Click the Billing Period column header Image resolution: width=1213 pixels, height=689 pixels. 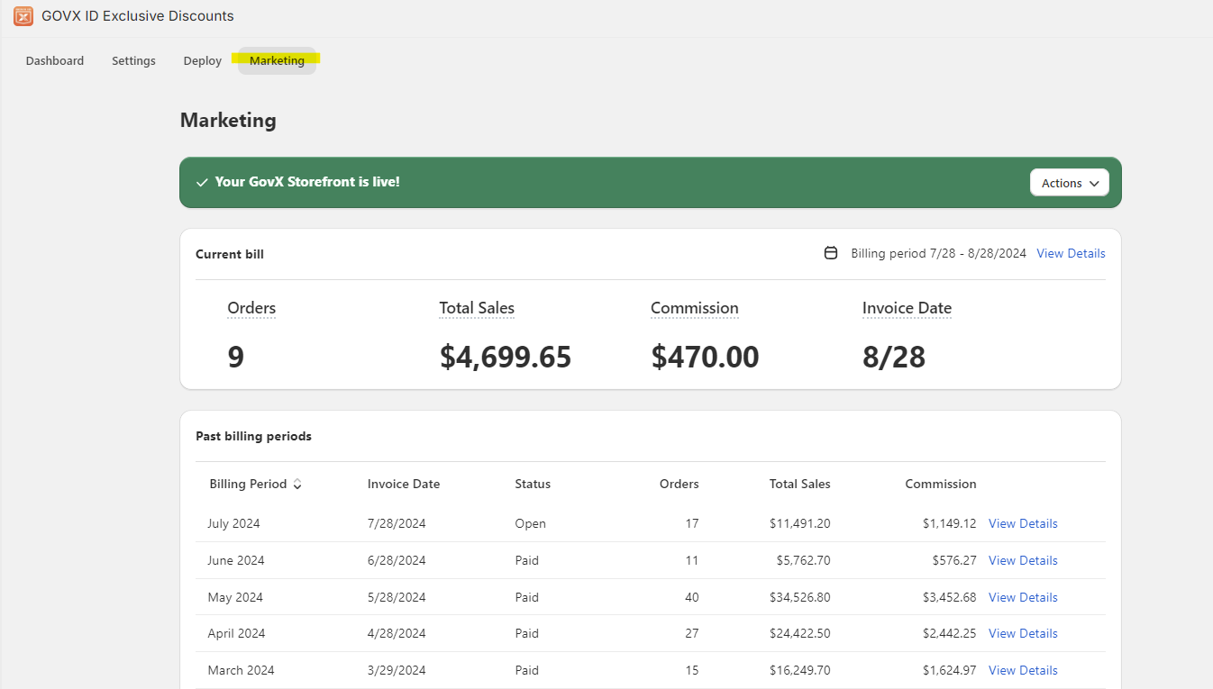248,485
